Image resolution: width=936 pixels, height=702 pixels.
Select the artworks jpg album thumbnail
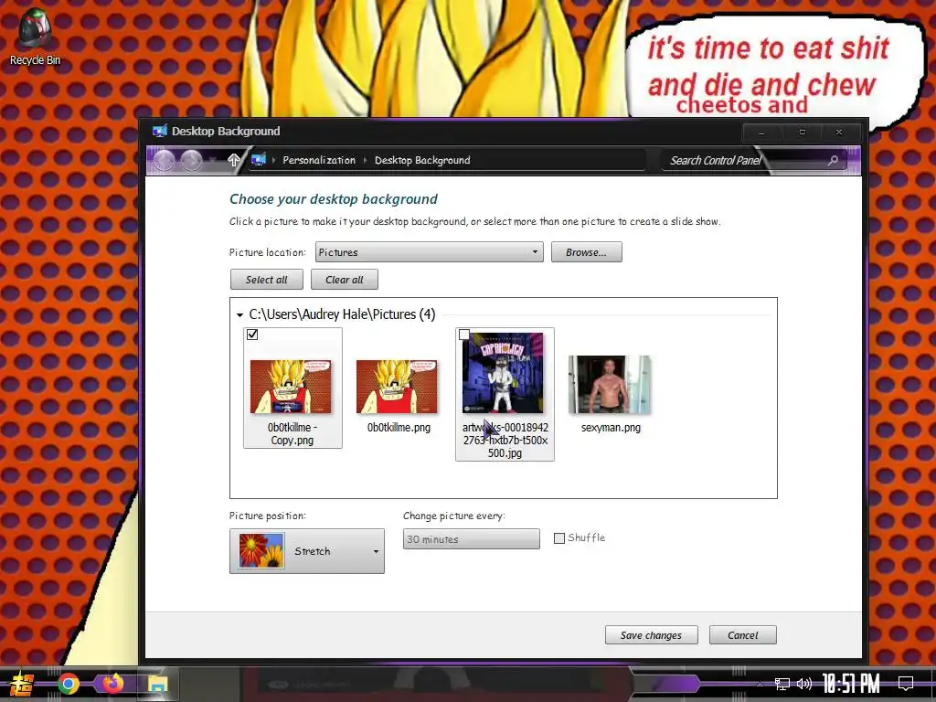click(x=504, y=373)
